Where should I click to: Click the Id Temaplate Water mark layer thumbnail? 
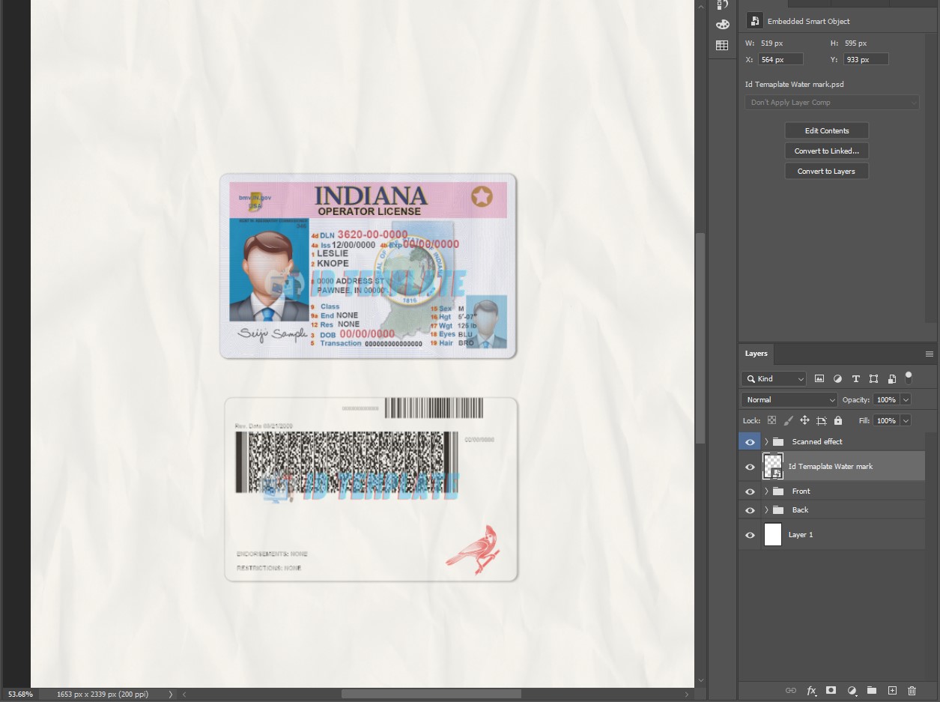[x=773, y=467]
